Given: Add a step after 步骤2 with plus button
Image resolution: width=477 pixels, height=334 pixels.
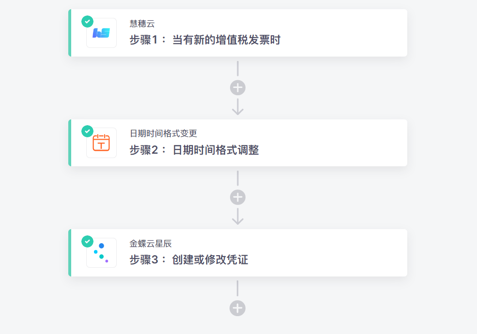Looking at the screenshot, I should 238,197.
